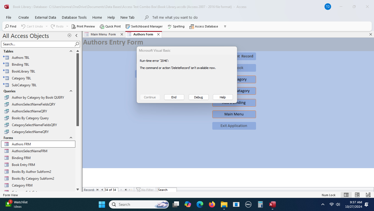Screen dimensions: 374x211
Task: Click the record Search box
Action: (167, 190)
